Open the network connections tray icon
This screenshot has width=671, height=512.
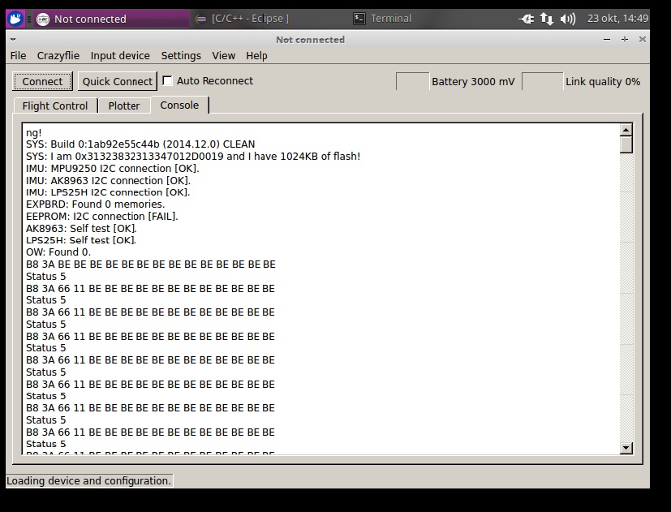(547, 19)
